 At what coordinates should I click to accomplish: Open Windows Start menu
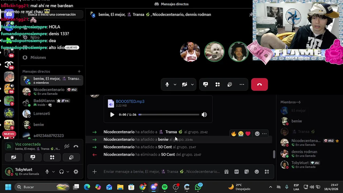[8, 187]
